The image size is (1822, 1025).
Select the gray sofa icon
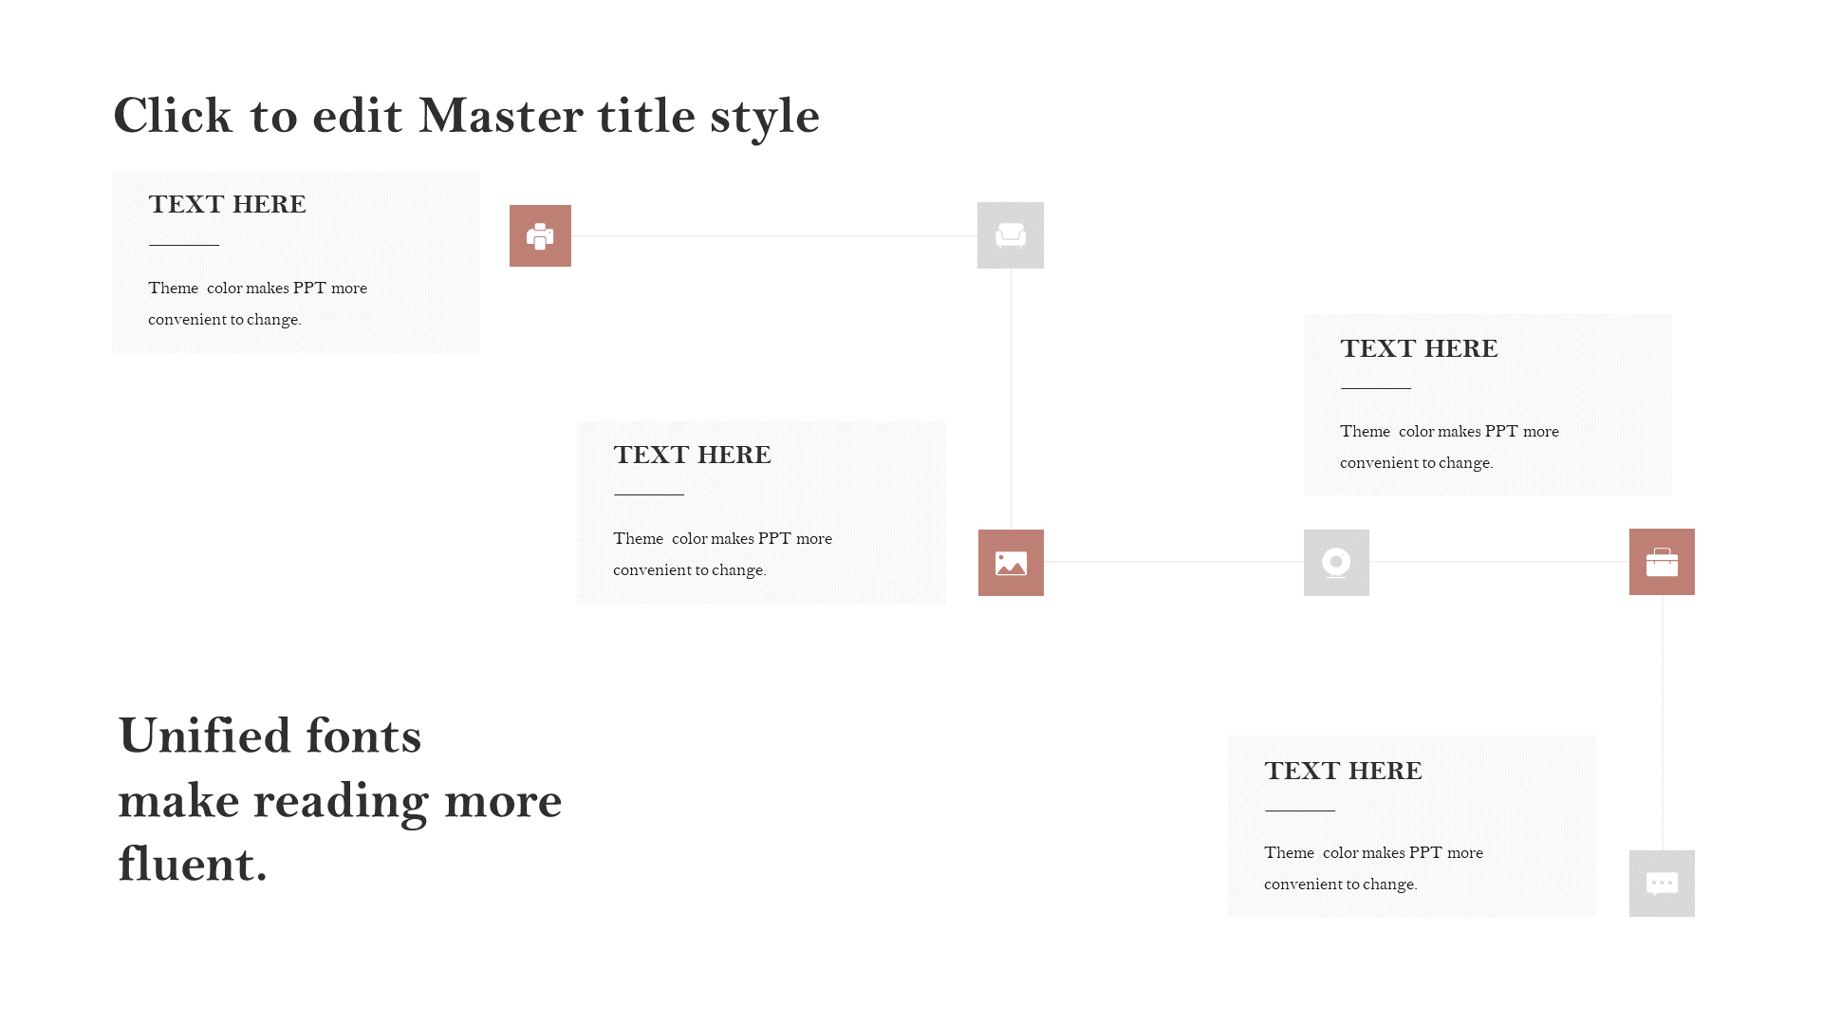click(x=1011, y=235)
